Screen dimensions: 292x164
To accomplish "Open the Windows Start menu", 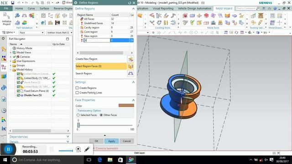I will 5,160.
